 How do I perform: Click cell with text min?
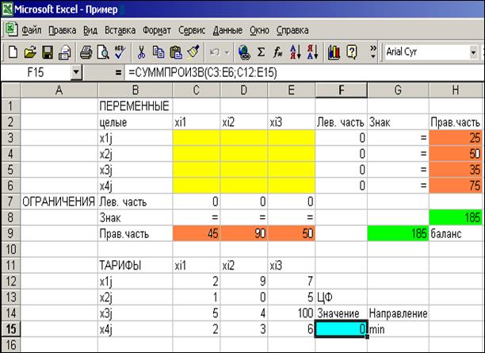[x=398, y=329]
